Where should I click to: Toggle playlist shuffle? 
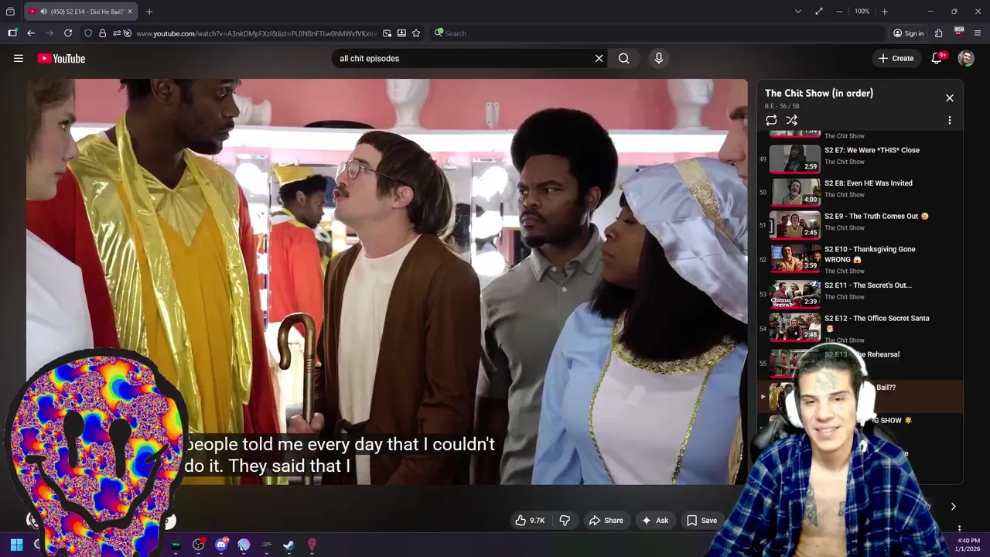coord(791,120)
